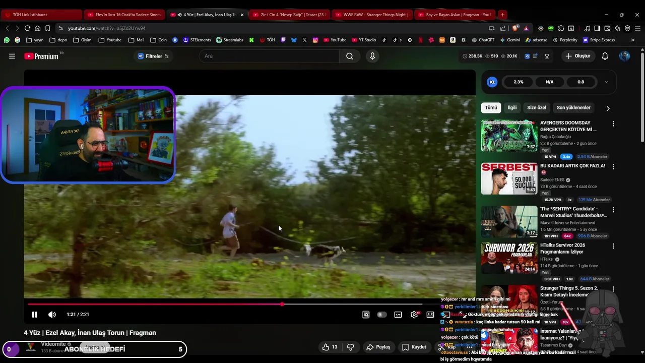Viewport: 645px width, 363px height.
Task: Switch to the WWE RAW Stranger Things tab
Action: click(x=372, y=15)
